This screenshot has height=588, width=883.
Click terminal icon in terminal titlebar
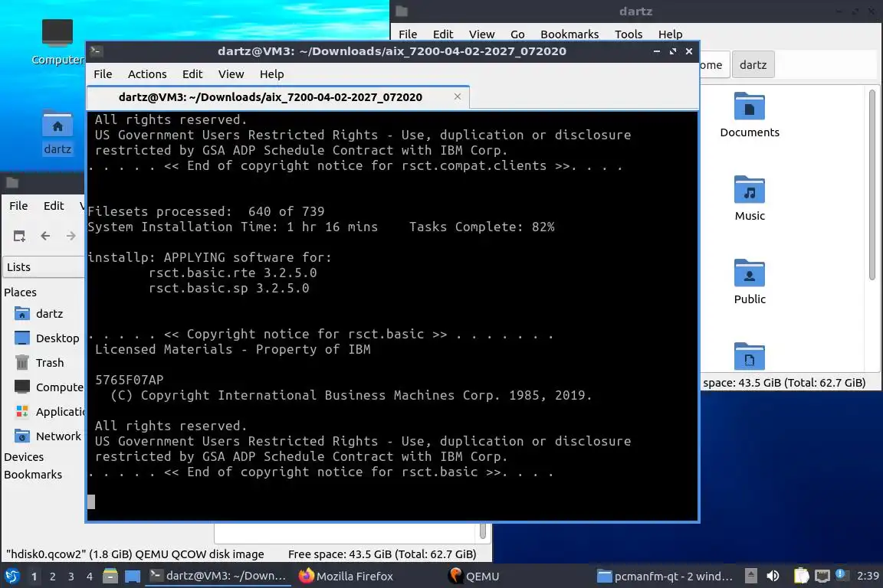click(x=96, y=51)
